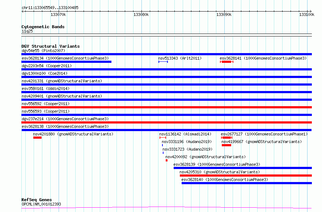Click the 11q25 cytogenetic band label
The width and height of the screenshot is (322, 212).
click(x=27, y=31)
